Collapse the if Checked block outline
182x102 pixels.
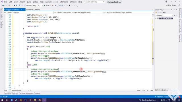(x=14, y=47)
